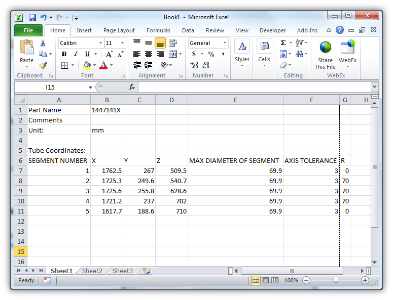The height and width of the screenshot is (300, 393).
Task: Click the Cut scissors icon
Action: pyautogui.click(x=43, y=44)
